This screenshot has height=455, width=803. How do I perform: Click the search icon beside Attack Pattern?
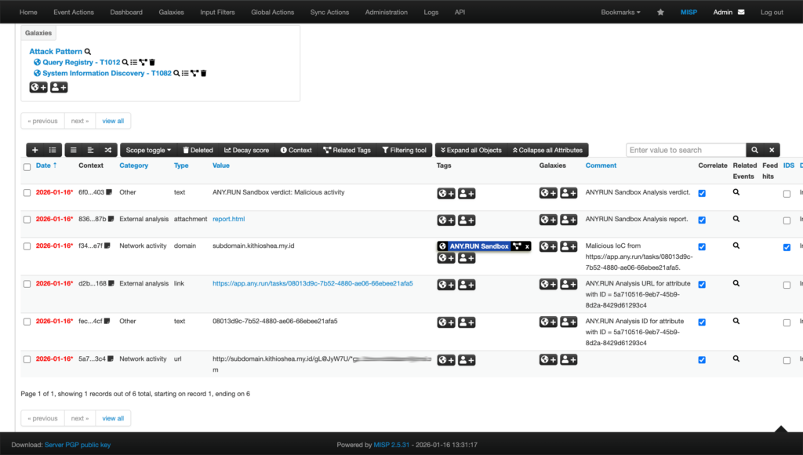[88, 52]
